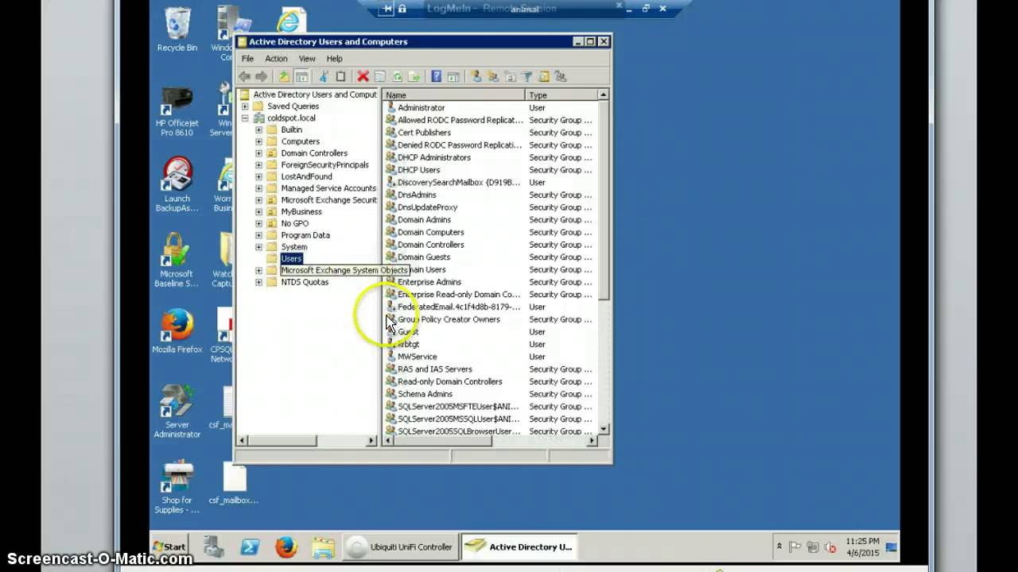Click the Cut scissors icon
This screenshot has height=572, width=1018.
324,76
